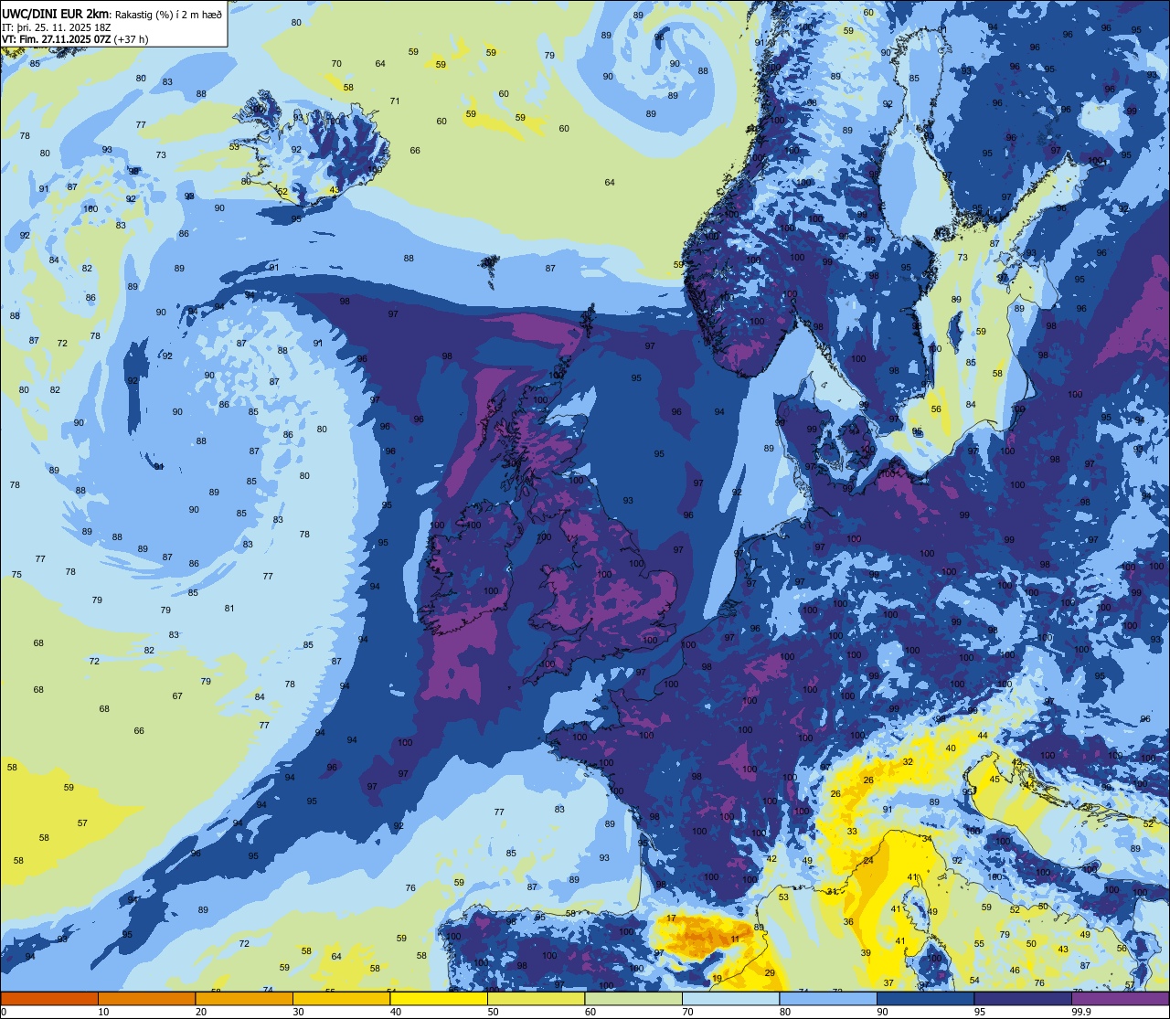Click the amber 20–30 legend swatch
This screenshot has height=1019, width=1170.
(x=244, y=999)
